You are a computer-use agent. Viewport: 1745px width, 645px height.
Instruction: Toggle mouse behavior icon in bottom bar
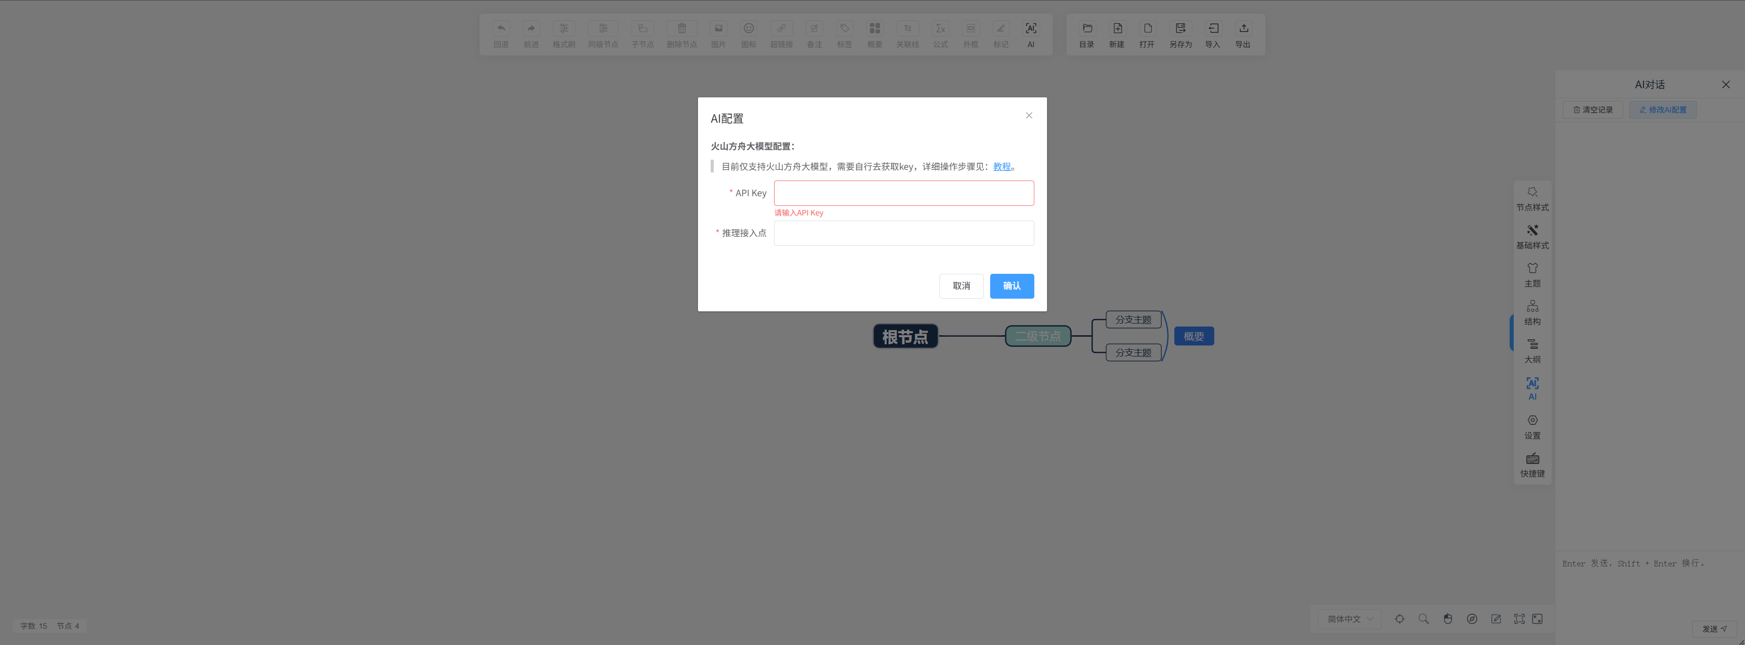[x=1448, y=619]
